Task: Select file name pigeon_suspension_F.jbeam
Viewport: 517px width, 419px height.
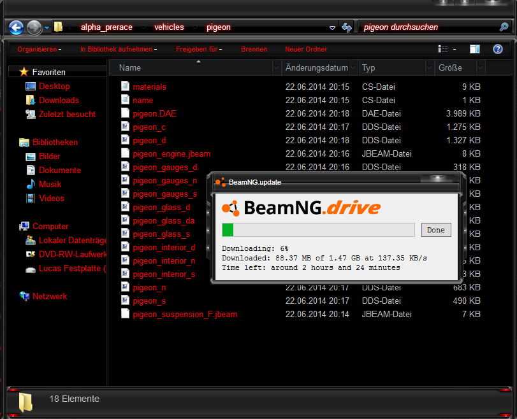Action: (185, 315)
